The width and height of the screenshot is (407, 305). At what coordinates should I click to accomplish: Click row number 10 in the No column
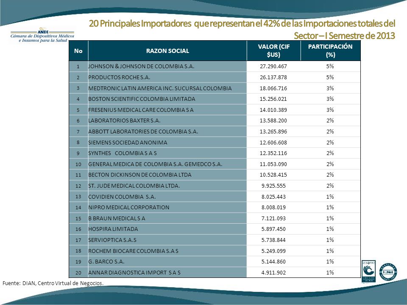[78, 164]
